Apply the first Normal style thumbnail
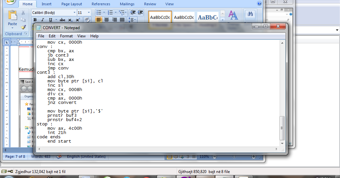Screen dimensions: 340x178 click(x=160, y=17)
